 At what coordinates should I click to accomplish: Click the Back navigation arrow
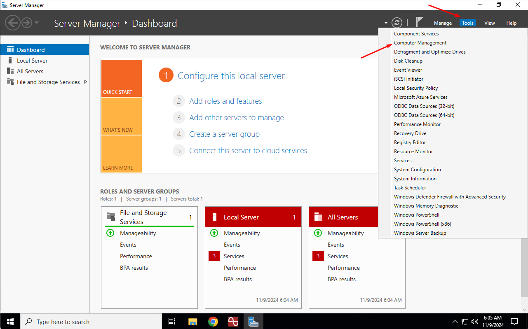click(13, 23)
